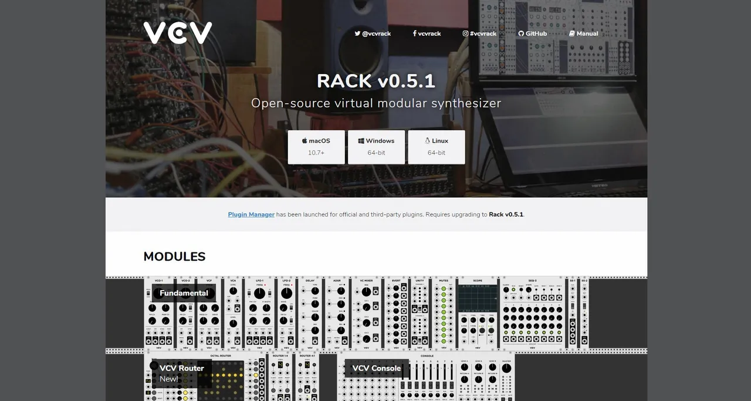Open the Plugin Manager link
Image resolution: width=751 pixels, height=401 pixels.
[251, 214]
